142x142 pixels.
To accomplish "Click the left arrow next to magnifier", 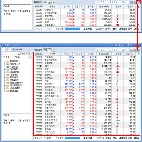I will 26,53.
